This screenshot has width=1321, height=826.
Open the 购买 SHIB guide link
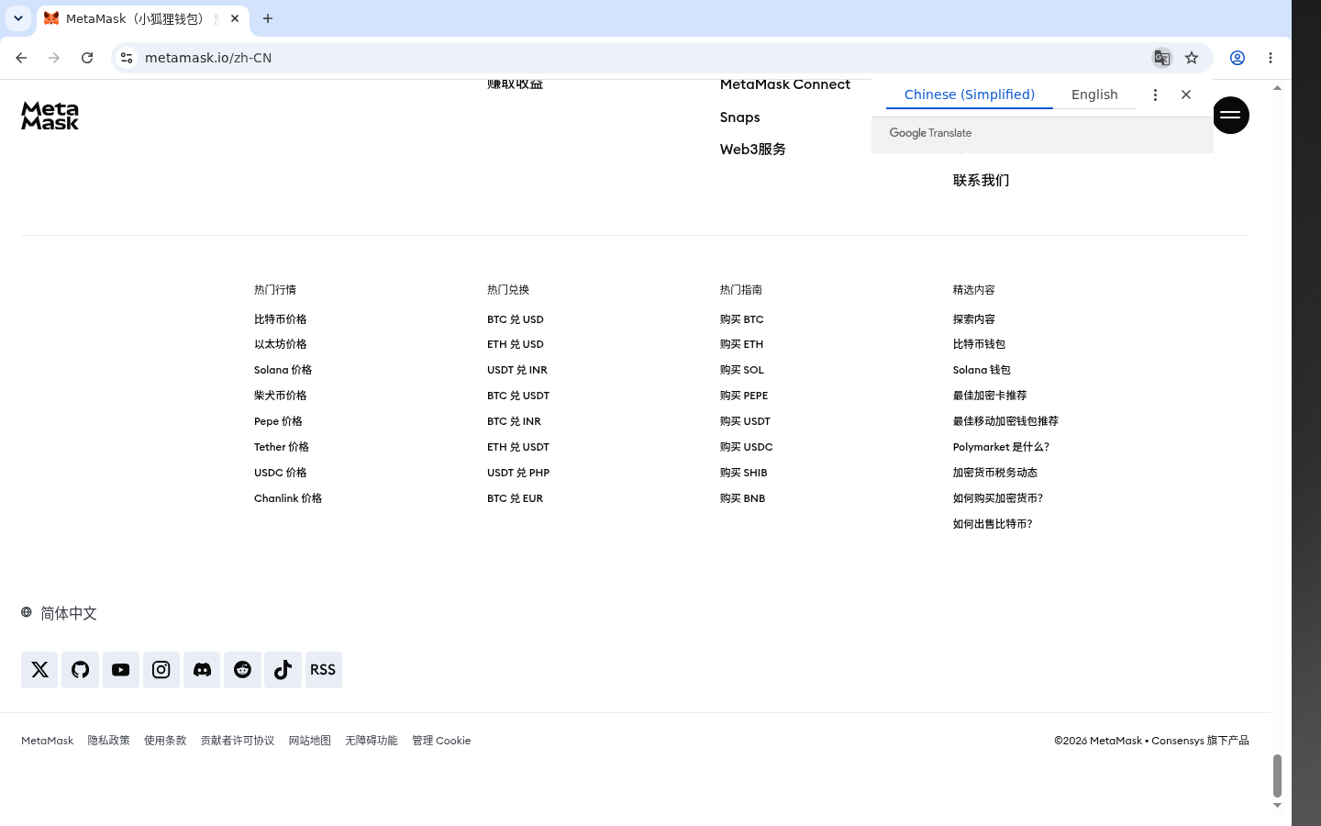(744, 473)
